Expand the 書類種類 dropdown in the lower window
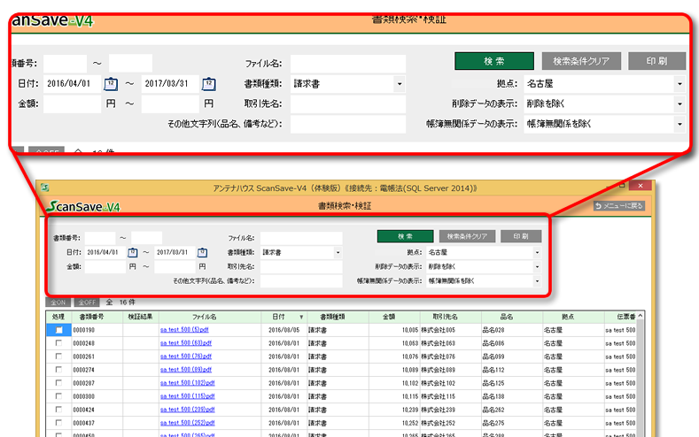Image resolution: width=699 pixels, height=437 pixels. pyautogui.click(x=338, y=252)
